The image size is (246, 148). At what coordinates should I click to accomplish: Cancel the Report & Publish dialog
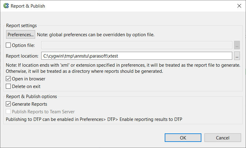(x=223, y=138)
